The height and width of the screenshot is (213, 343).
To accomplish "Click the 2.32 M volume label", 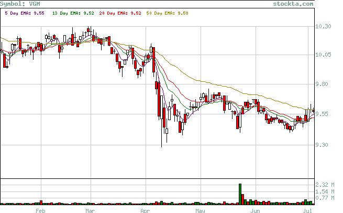I will tap(325, 185).
